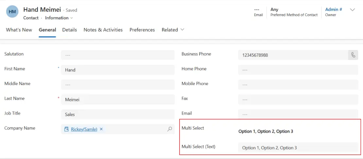Click the empty Home Phone field
This screenshot has height=159, width=363.
tap(298, 70)
